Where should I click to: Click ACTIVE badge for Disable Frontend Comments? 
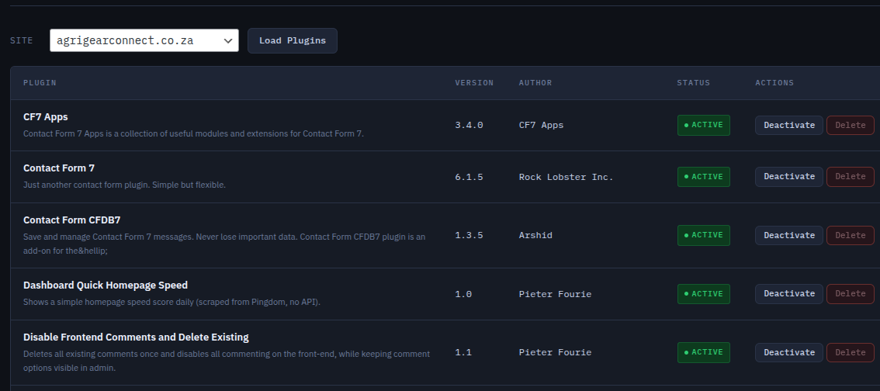[704, 353]
